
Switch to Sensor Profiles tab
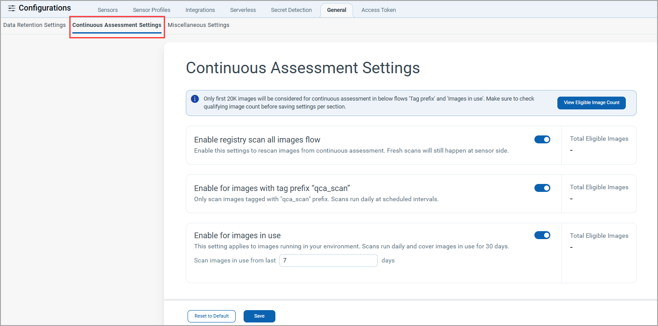[151, 10]
